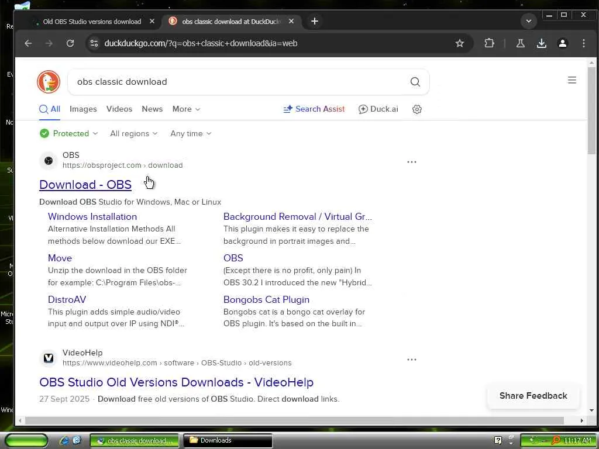Viewport: 599px width, 449px height.
Task: Switch to News results
Action: pyautogui.click(x=152, y=109)
